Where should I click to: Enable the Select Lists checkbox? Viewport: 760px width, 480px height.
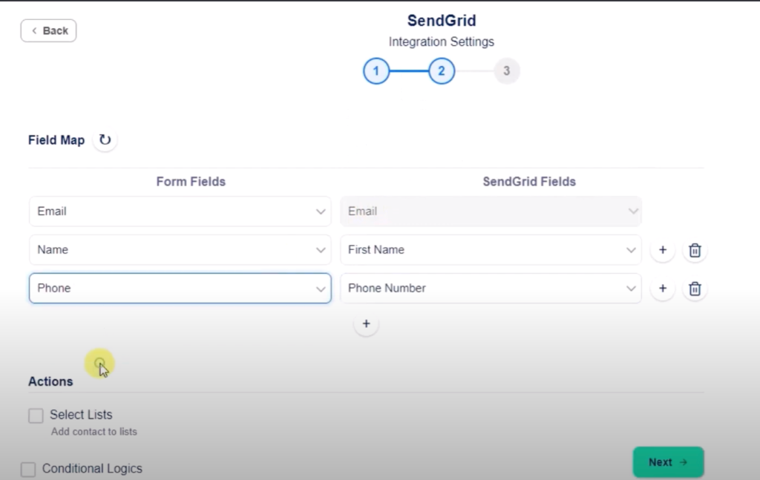click(x=36, y=416)
